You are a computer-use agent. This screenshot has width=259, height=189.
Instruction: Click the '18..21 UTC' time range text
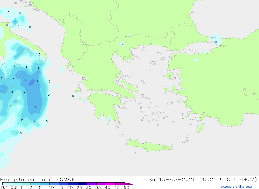215,179
